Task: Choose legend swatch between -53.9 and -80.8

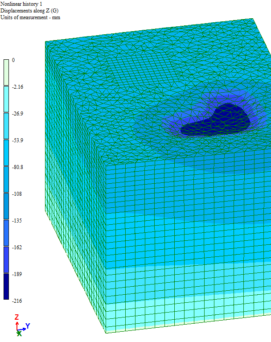Action: [x=6, y=152]
